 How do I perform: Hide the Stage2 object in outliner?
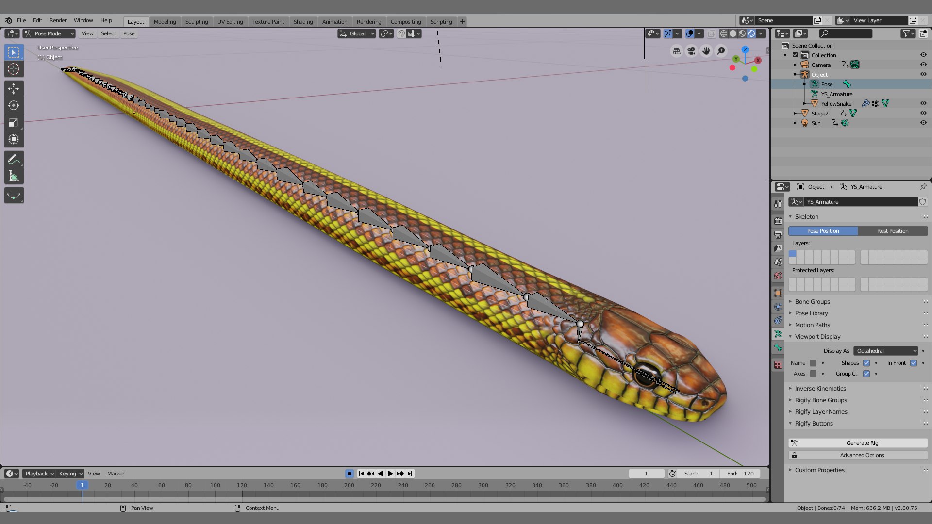[x=923, y=114]
